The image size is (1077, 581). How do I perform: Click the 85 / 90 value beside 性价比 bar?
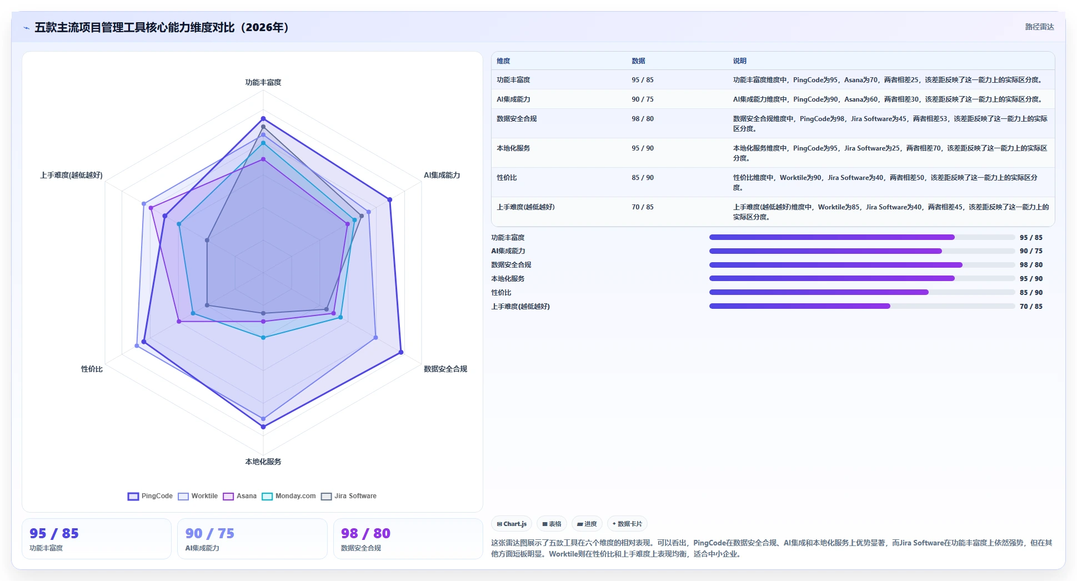[1031, 292]
